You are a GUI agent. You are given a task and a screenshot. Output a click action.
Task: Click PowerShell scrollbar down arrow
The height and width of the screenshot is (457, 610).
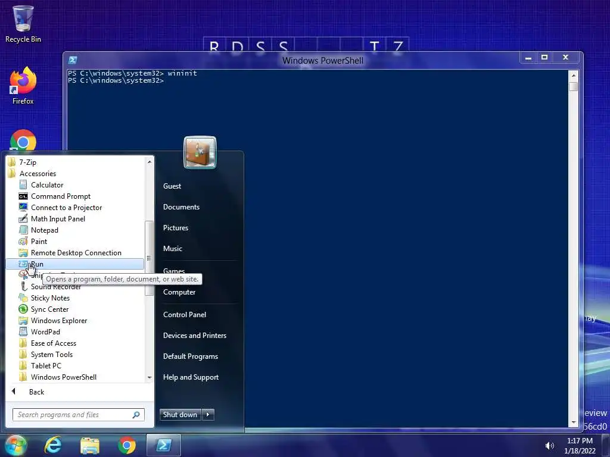pyautogui.click(x=573, y=422)
